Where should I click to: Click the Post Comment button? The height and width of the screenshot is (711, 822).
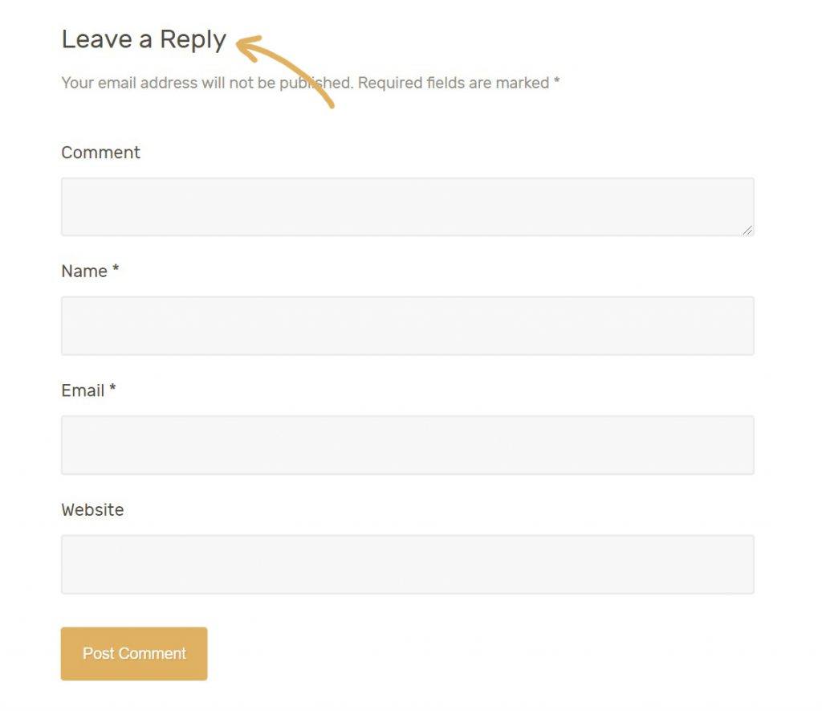[x=134, y=653]
